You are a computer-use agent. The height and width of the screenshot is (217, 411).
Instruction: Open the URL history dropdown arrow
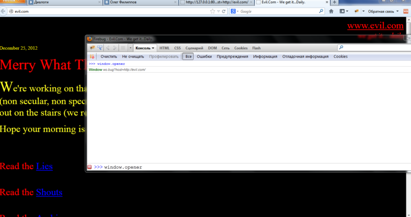click(x=218, y=11)
